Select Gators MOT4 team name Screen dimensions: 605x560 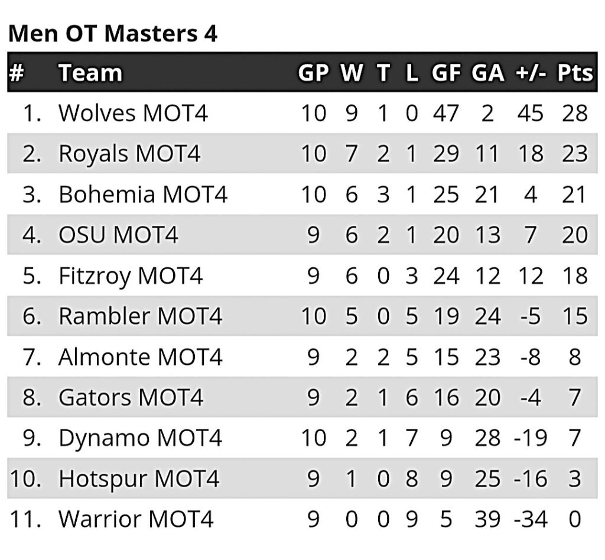point(131,397)
